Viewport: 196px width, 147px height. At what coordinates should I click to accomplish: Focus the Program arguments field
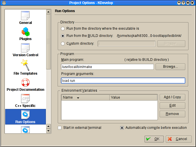pos(123,81)
